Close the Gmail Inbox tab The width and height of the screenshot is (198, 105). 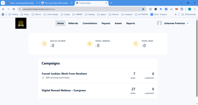pyautogui.click(x=37, y=3)
